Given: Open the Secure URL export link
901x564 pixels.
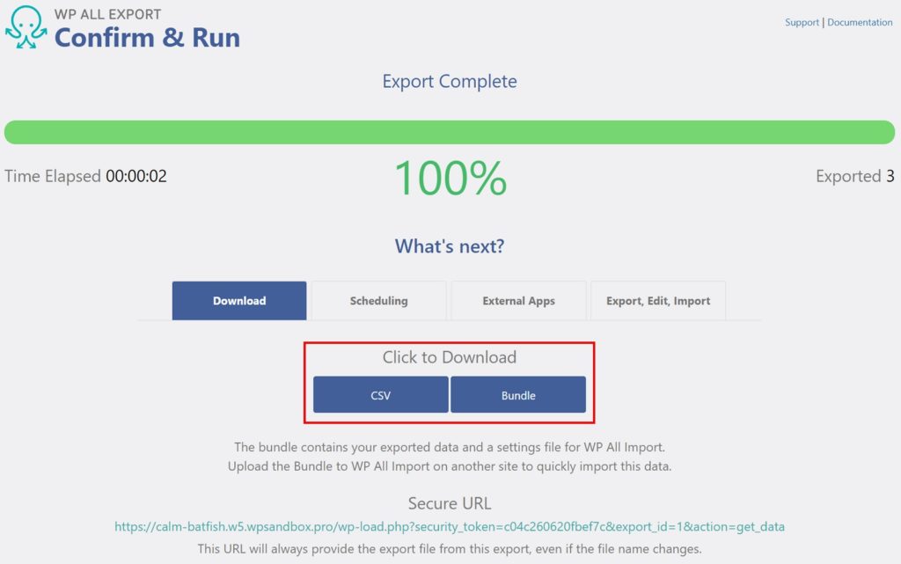Looking at the screenshot, I should [x=450, y=526].
